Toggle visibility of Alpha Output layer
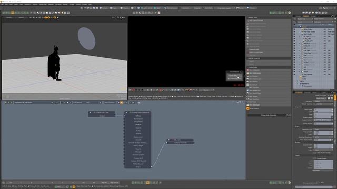The image size is (337, 189). 294,29
